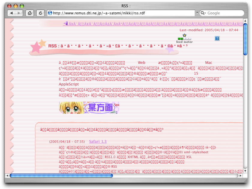Zoom the browser window

point(22,6)
